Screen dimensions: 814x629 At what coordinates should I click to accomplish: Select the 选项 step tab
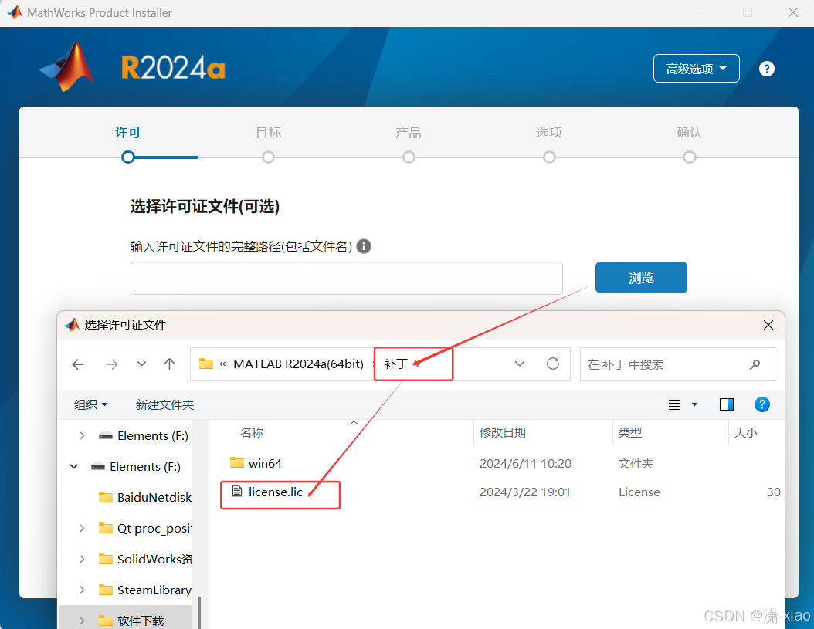[549, 132]
